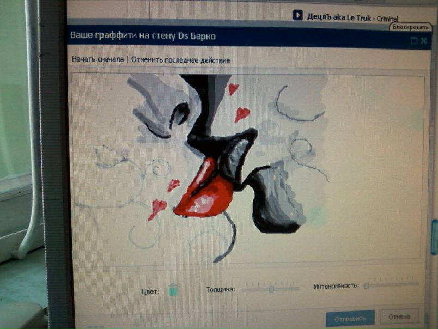The image size is (438, 329).
Task: Set Толщина to maximum at the track's right end
Action: click(x=298, y=288)
